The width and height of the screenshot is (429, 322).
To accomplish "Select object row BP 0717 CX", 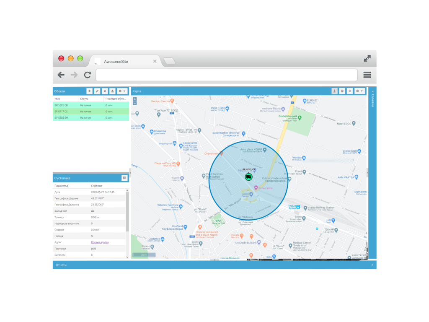I will [x=91, y=112].
